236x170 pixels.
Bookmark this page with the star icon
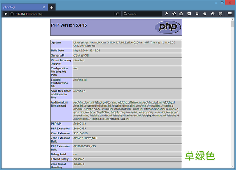tap(174, 14)
